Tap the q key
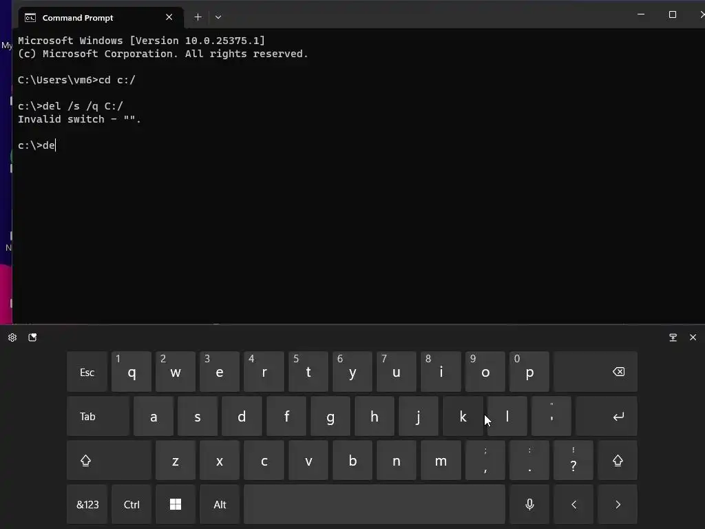This screenshot has height=529, width=705. click(x=131, y=372)
